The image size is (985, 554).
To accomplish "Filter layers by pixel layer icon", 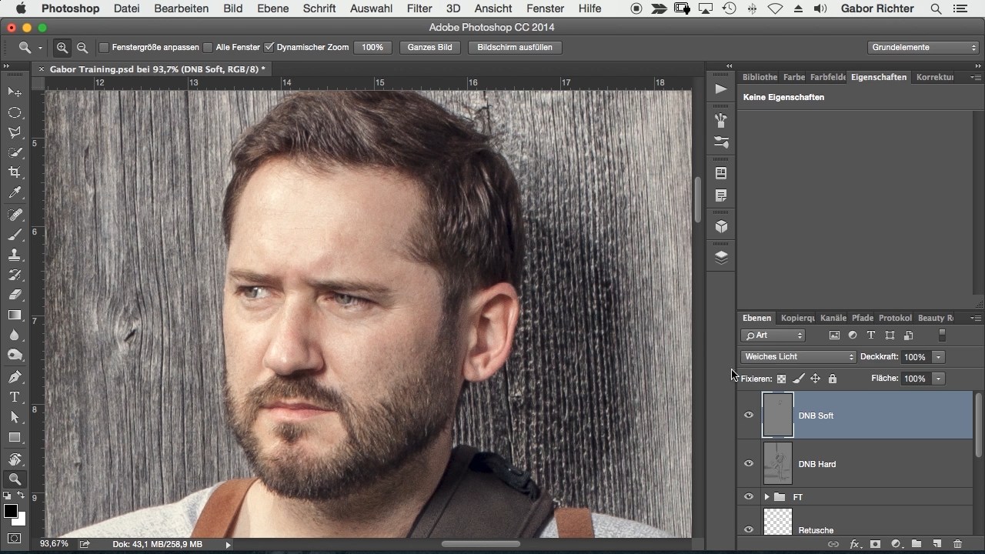I will point(834,335).
